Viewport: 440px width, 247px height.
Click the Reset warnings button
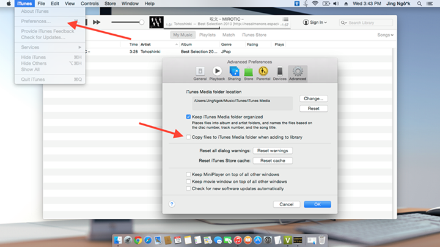272,150
